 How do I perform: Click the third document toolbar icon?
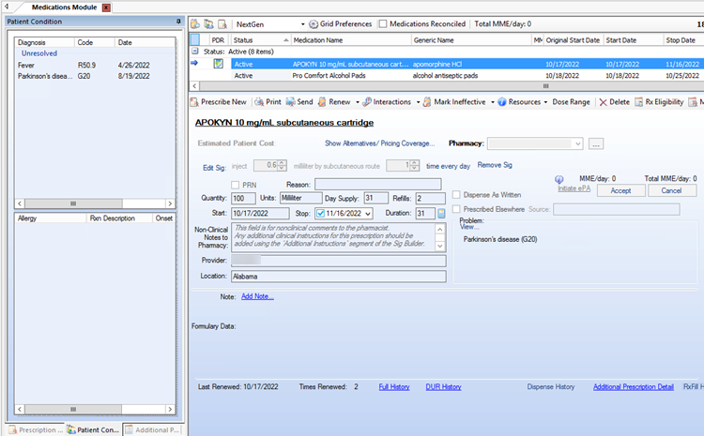click(222, 24)
